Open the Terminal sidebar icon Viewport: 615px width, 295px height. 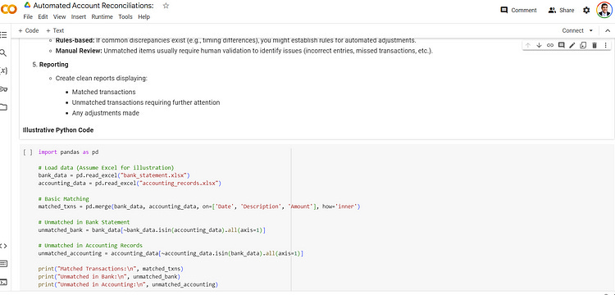pos(3,282)
